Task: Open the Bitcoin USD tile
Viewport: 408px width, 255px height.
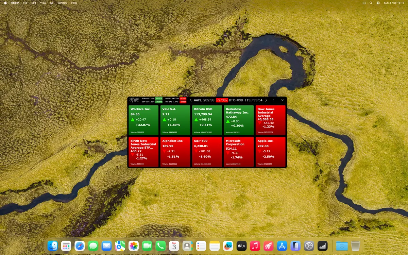Action: [x=207, y=120]
